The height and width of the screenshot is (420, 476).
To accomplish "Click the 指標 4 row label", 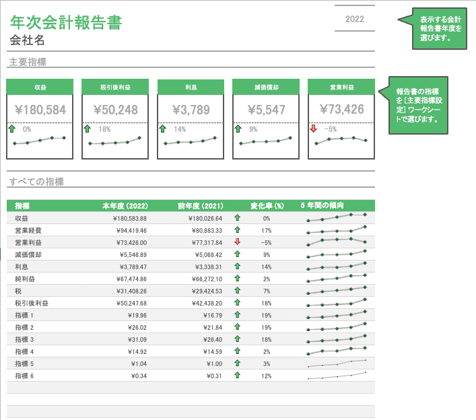I will 24,352.
